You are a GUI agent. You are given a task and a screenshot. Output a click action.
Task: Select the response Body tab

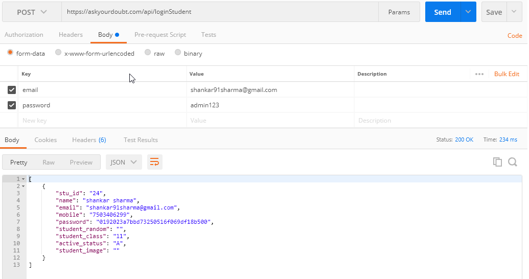coord(12,139)
